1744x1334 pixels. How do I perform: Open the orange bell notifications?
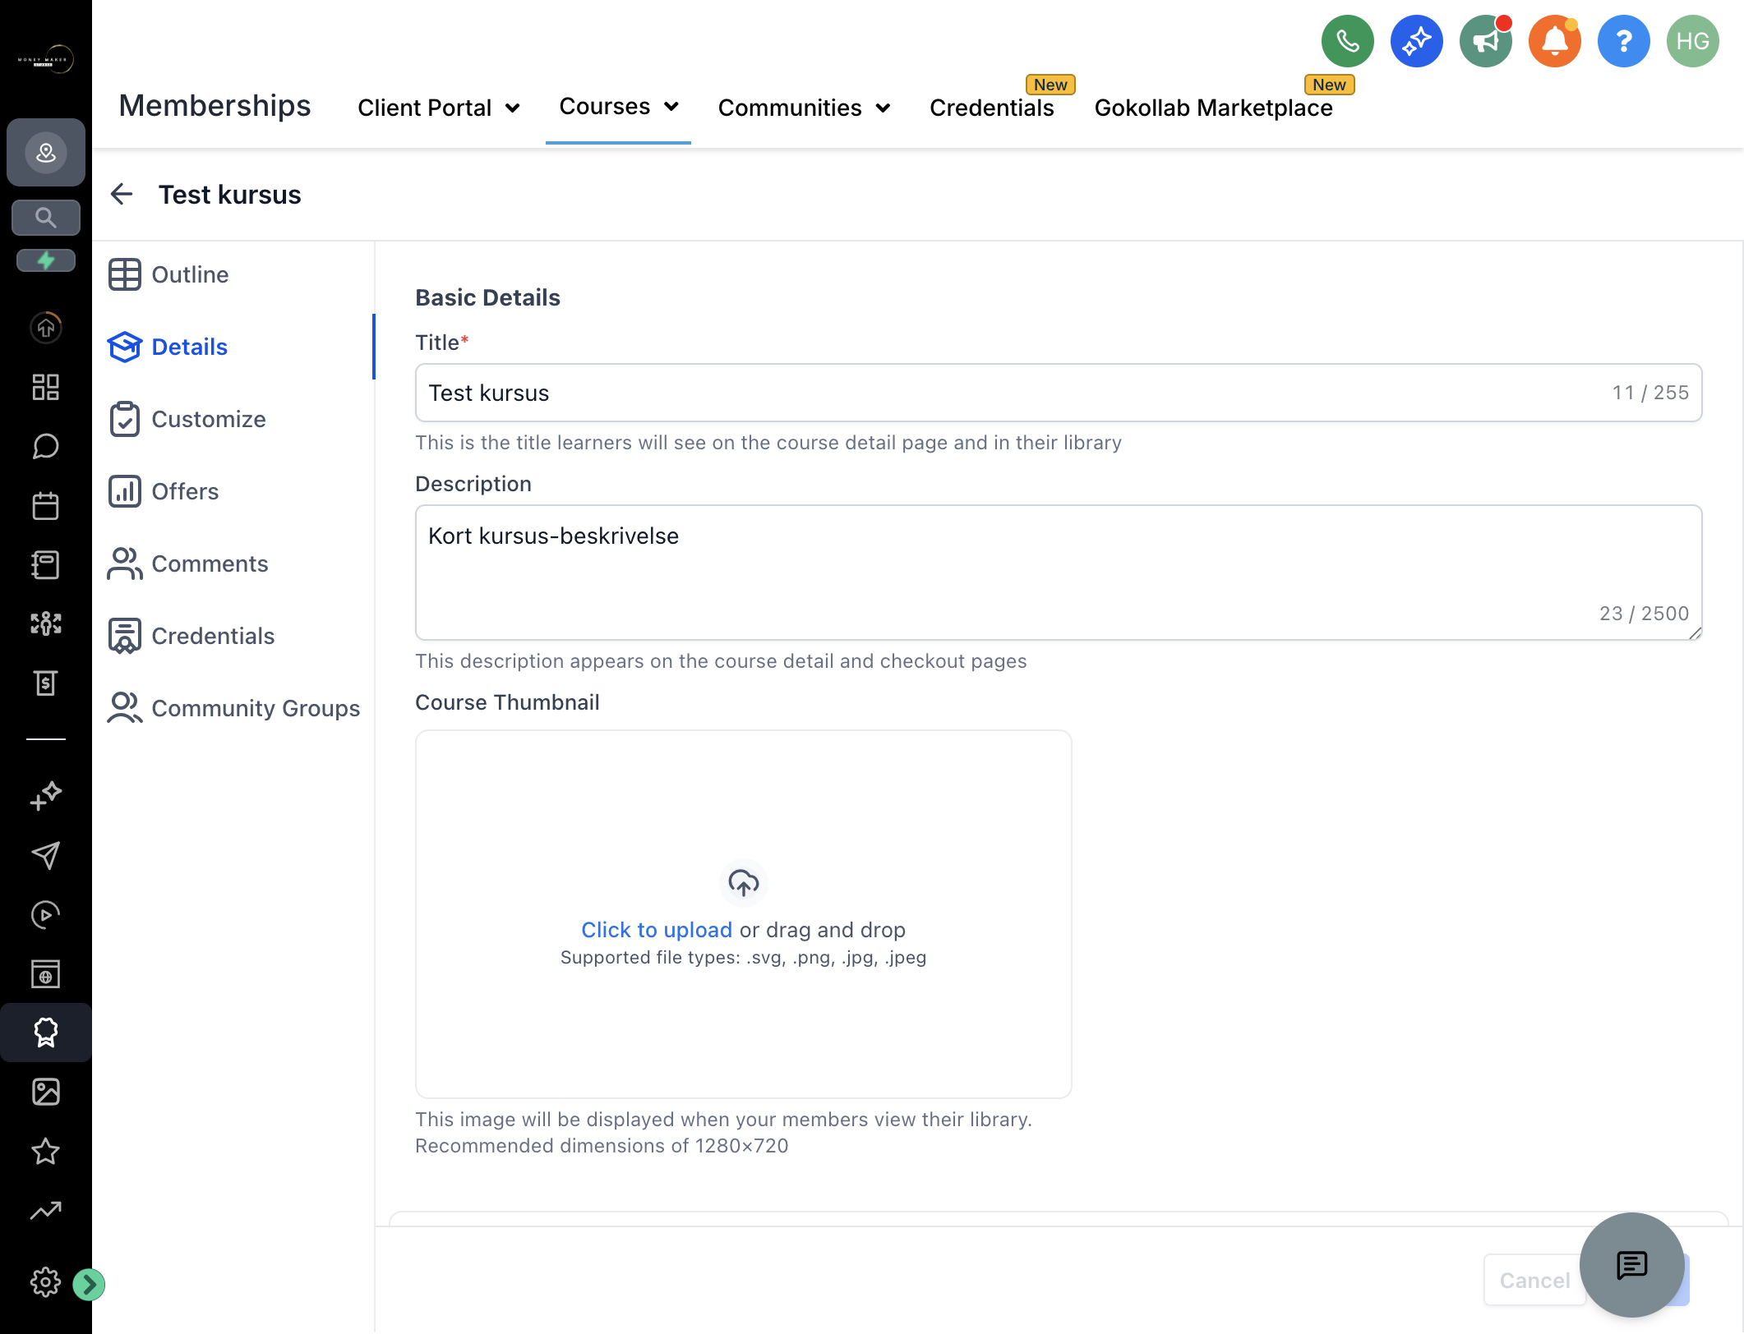point(1554,41)
